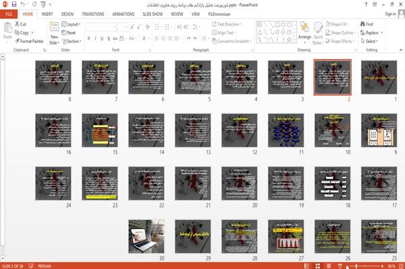Expand the Section dropdown
Image resolution: width=405 pixels, height=269 pixels.
[72, 41]
